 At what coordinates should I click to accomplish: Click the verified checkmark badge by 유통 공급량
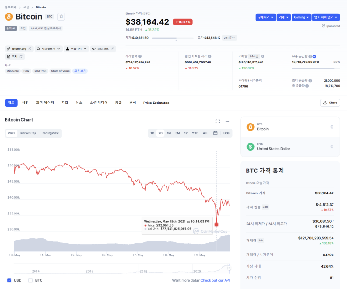pos(314,56)
